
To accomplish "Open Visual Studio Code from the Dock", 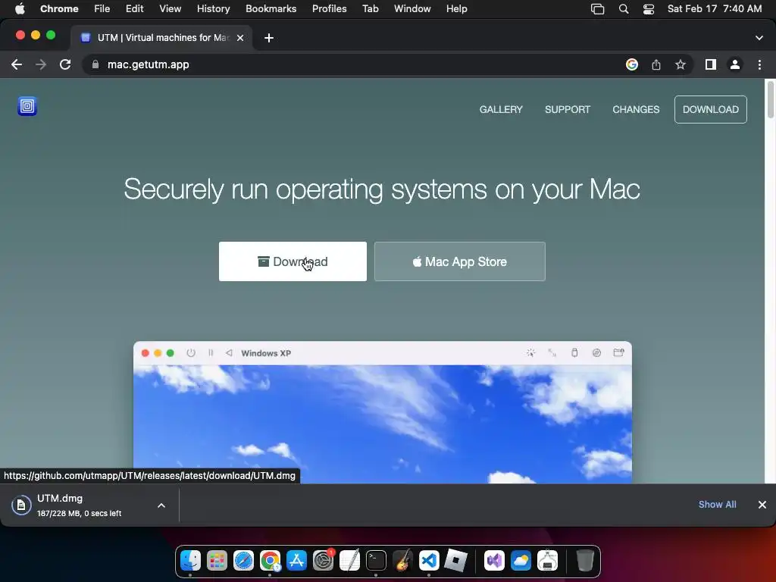I will click(x=429, y=560).
